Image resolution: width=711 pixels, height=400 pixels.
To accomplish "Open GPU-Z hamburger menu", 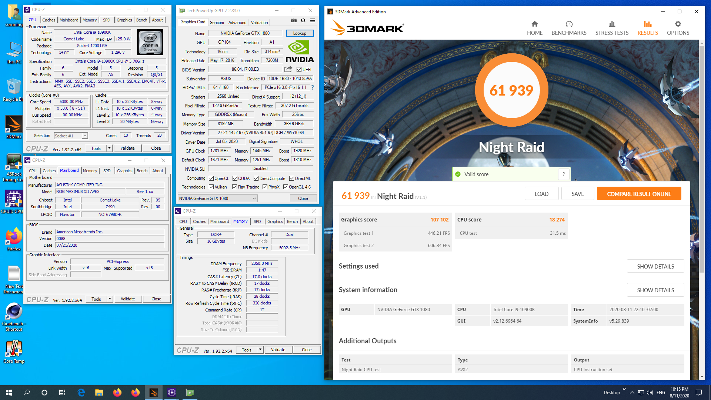I will click(x=313, y=21).
